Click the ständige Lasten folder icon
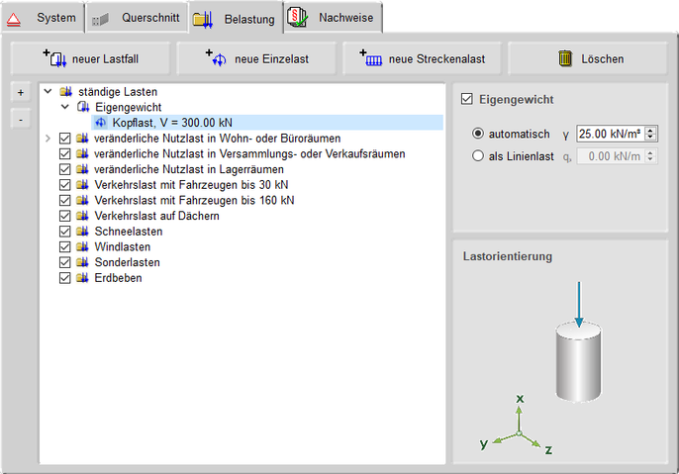The image size is (679, 474). (65, 91)
